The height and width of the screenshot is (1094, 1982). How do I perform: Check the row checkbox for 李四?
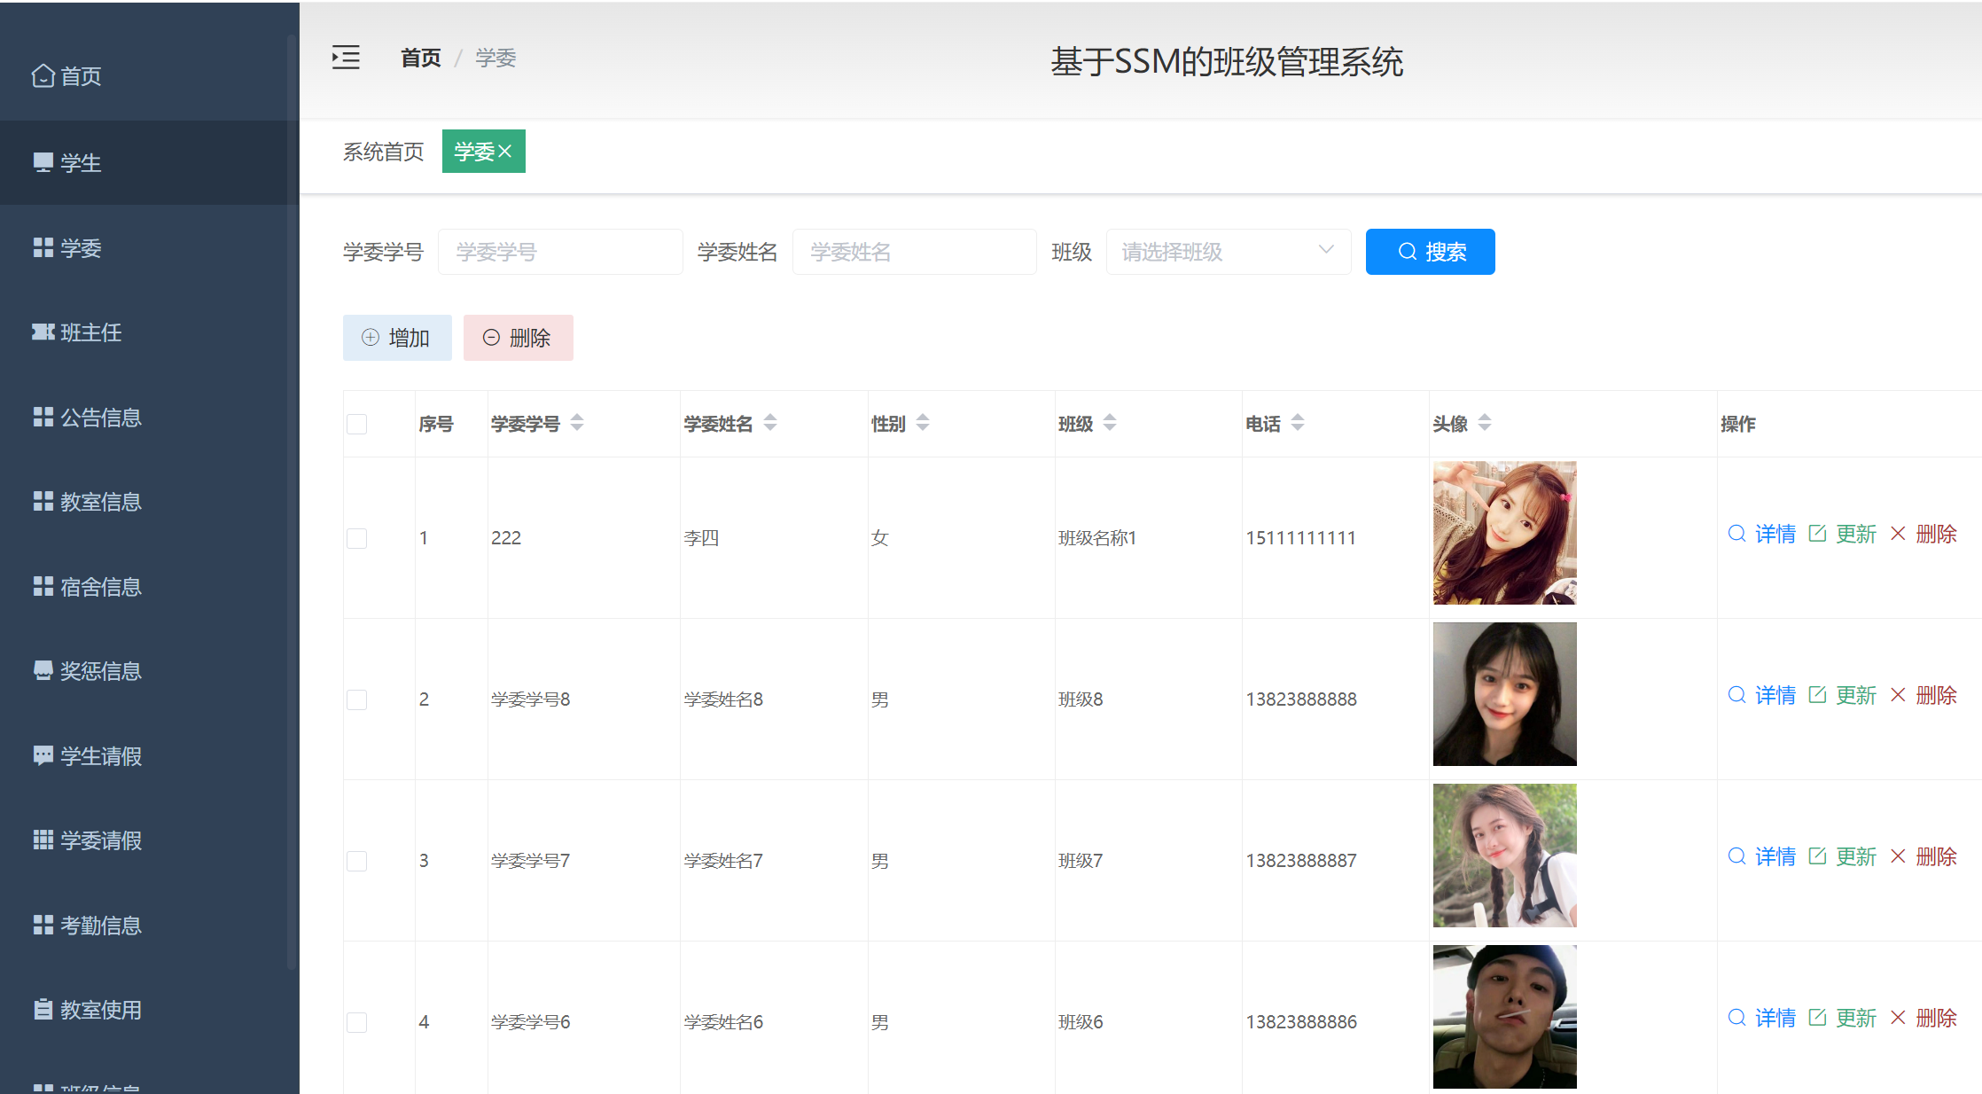[357, 537]
